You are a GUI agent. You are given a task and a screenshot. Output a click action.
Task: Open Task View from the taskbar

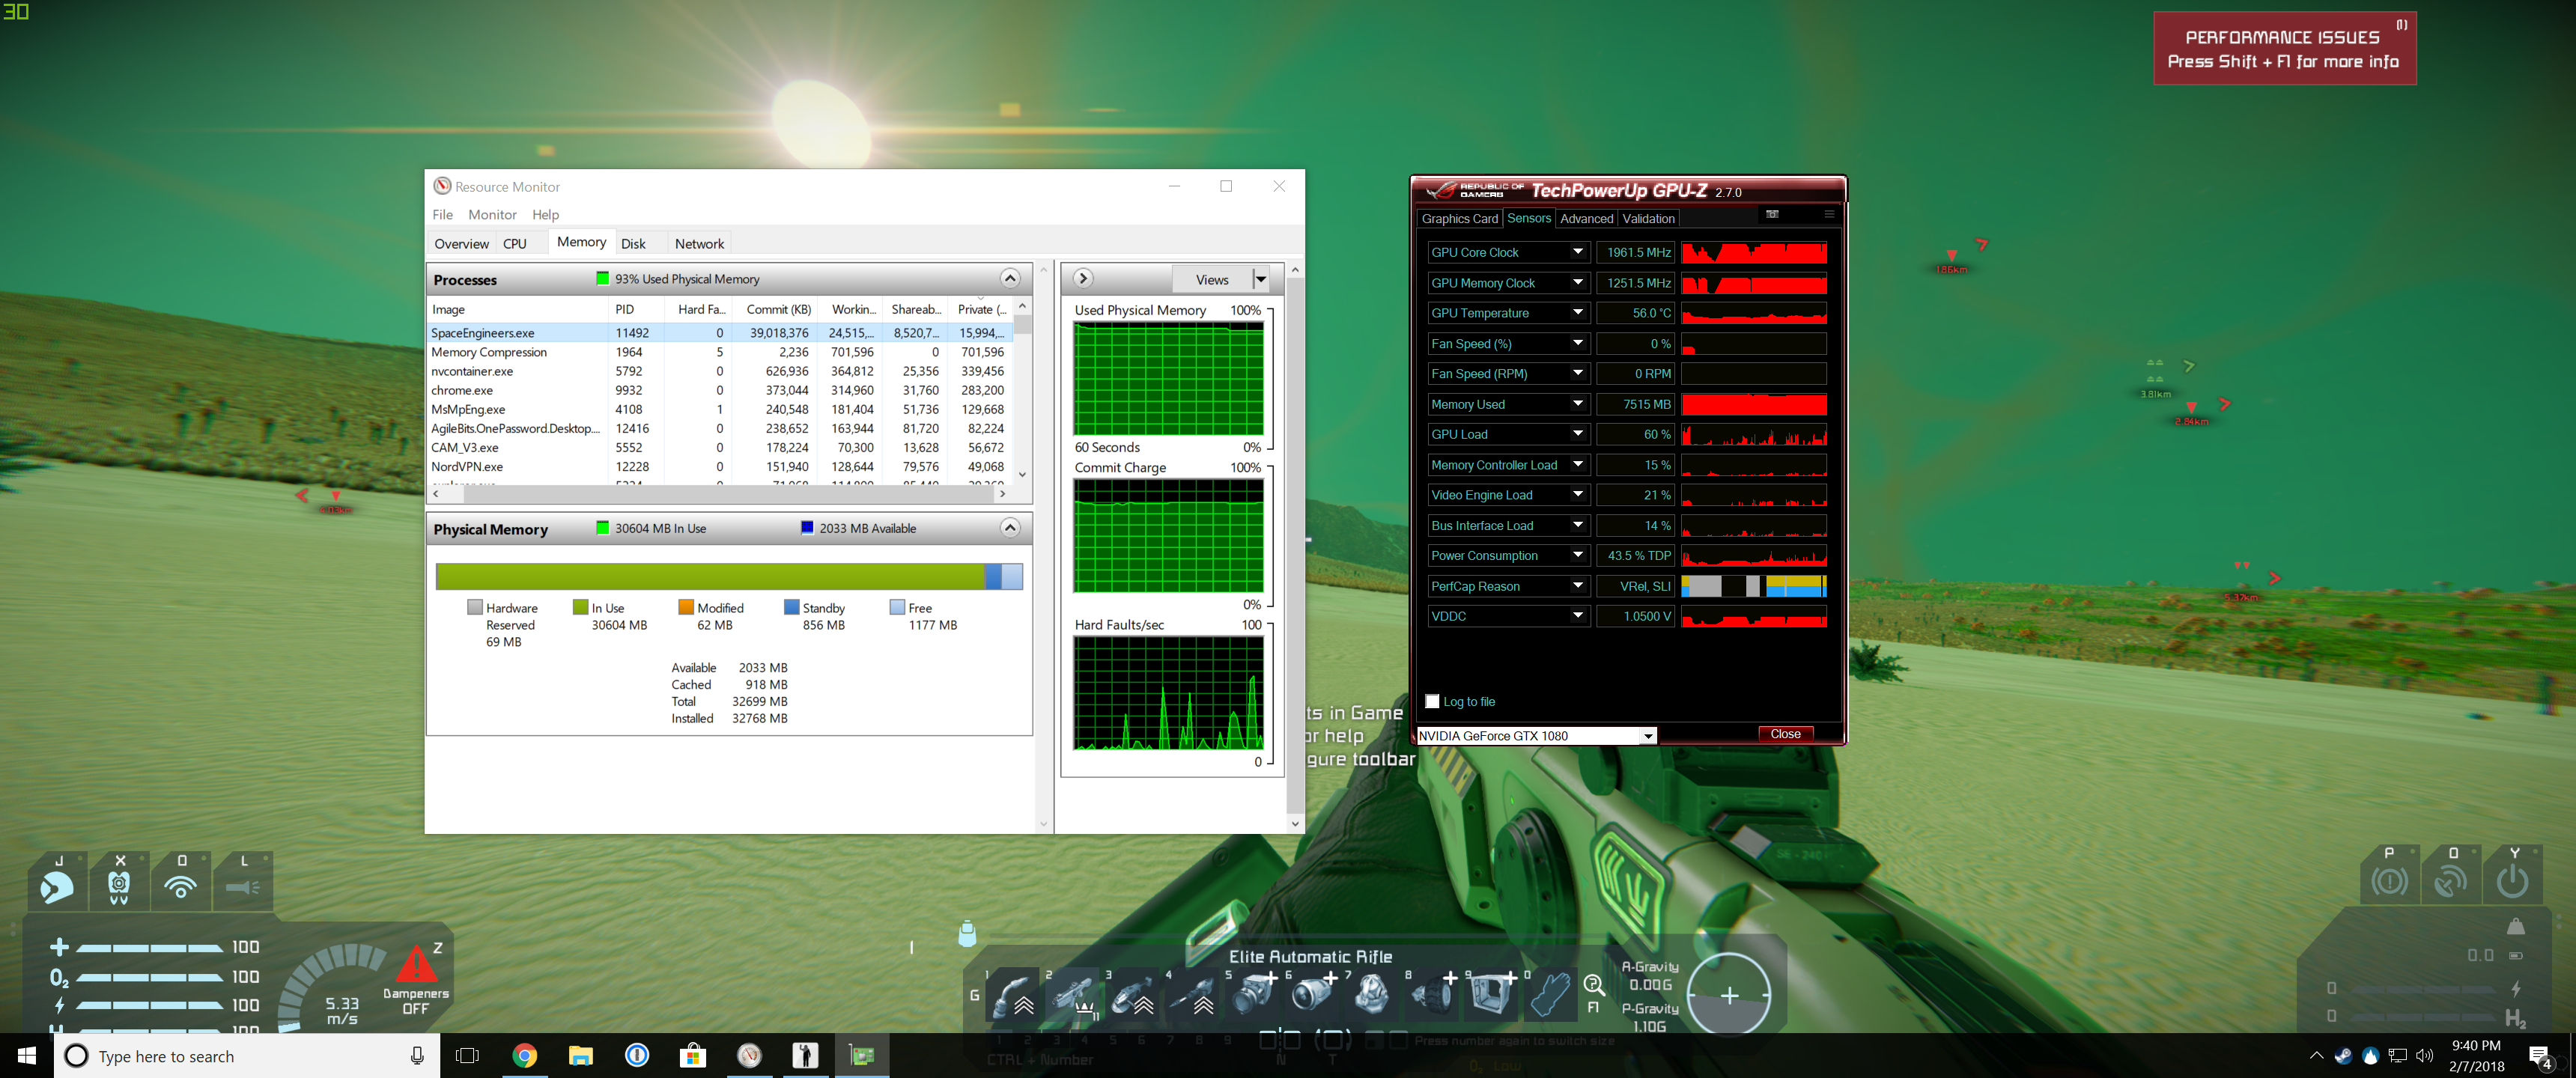[x=467, y=1056]
